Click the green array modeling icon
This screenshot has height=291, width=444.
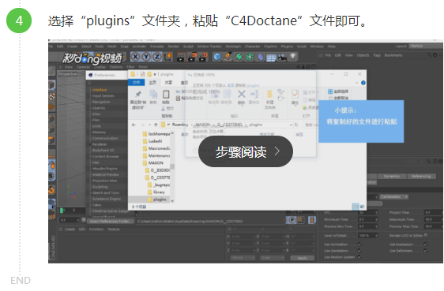[250, 57]
